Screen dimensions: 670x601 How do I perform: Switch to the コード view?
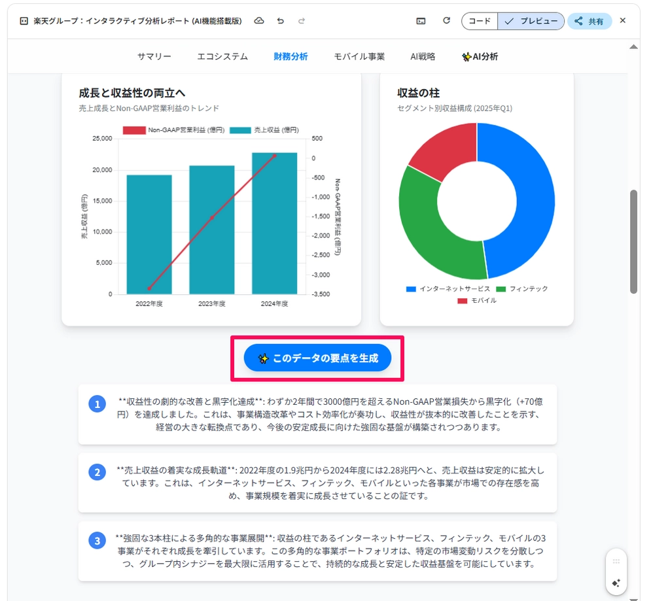pyautogui.click(x=480, y=21)
